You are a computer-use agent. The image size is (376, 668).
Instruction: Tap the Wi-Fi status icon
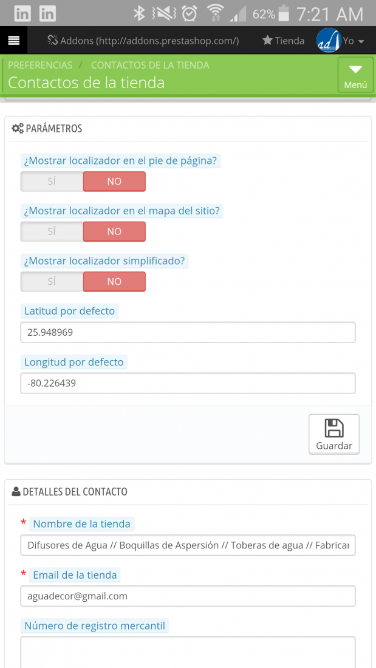click(x=215, y=13)
